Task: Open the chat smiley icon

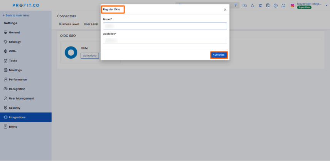Action: click(x=283, y=6)
